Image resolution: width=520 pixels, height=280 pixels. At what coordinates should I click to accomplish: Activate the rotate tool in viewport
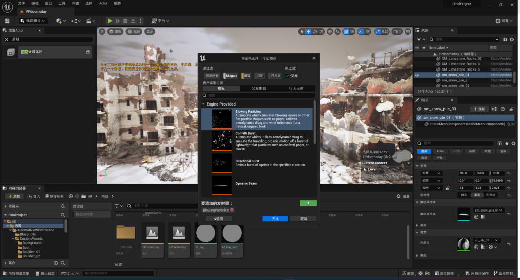click(x=315, y=32)
